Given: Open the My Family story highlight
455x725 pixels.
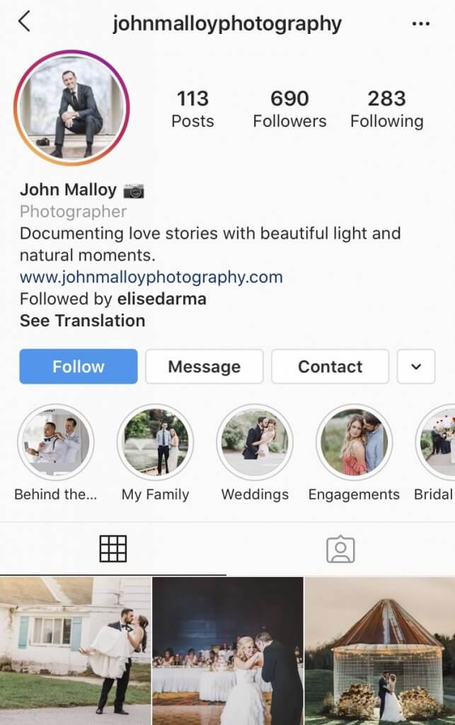Looking at the screenshot, I should coord(155,443).
